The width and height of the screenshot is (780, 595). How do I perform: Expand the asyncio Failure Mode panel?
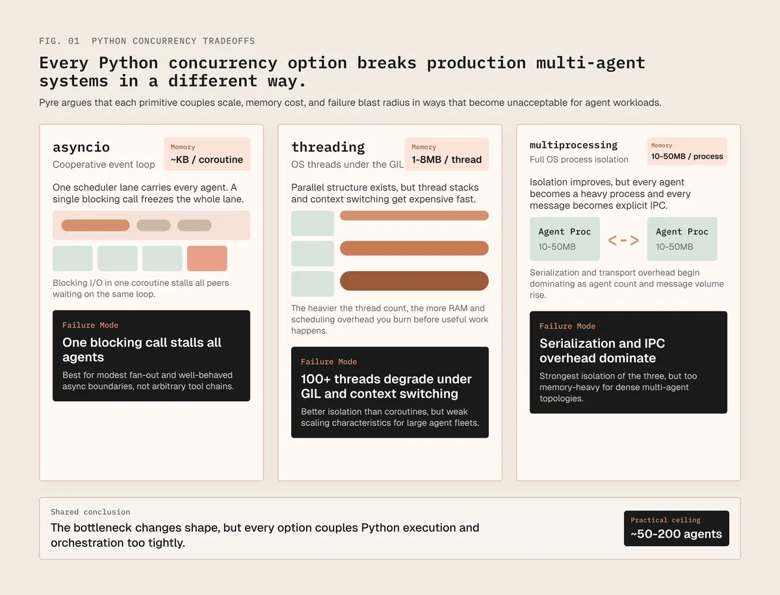151,356
